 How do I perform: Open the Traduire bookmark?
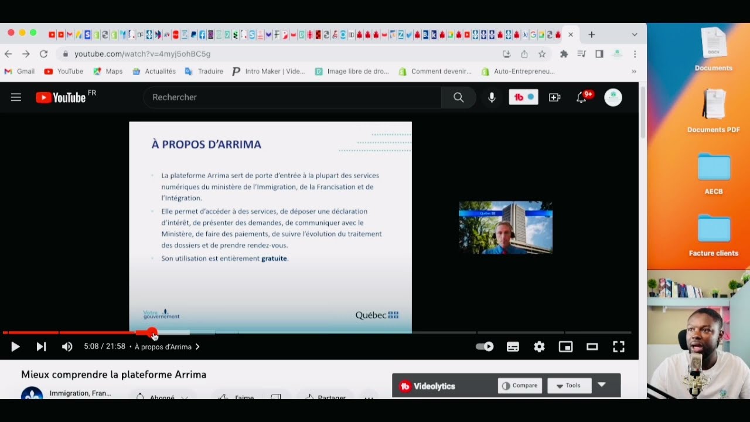tap(204, 72)
